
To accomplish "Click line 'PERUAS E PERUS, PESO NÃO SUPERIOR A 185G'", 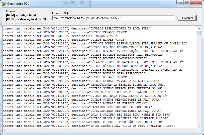I will 83,123.
